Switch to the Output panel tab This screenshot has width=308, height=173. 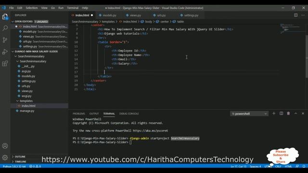pos(94,113)
